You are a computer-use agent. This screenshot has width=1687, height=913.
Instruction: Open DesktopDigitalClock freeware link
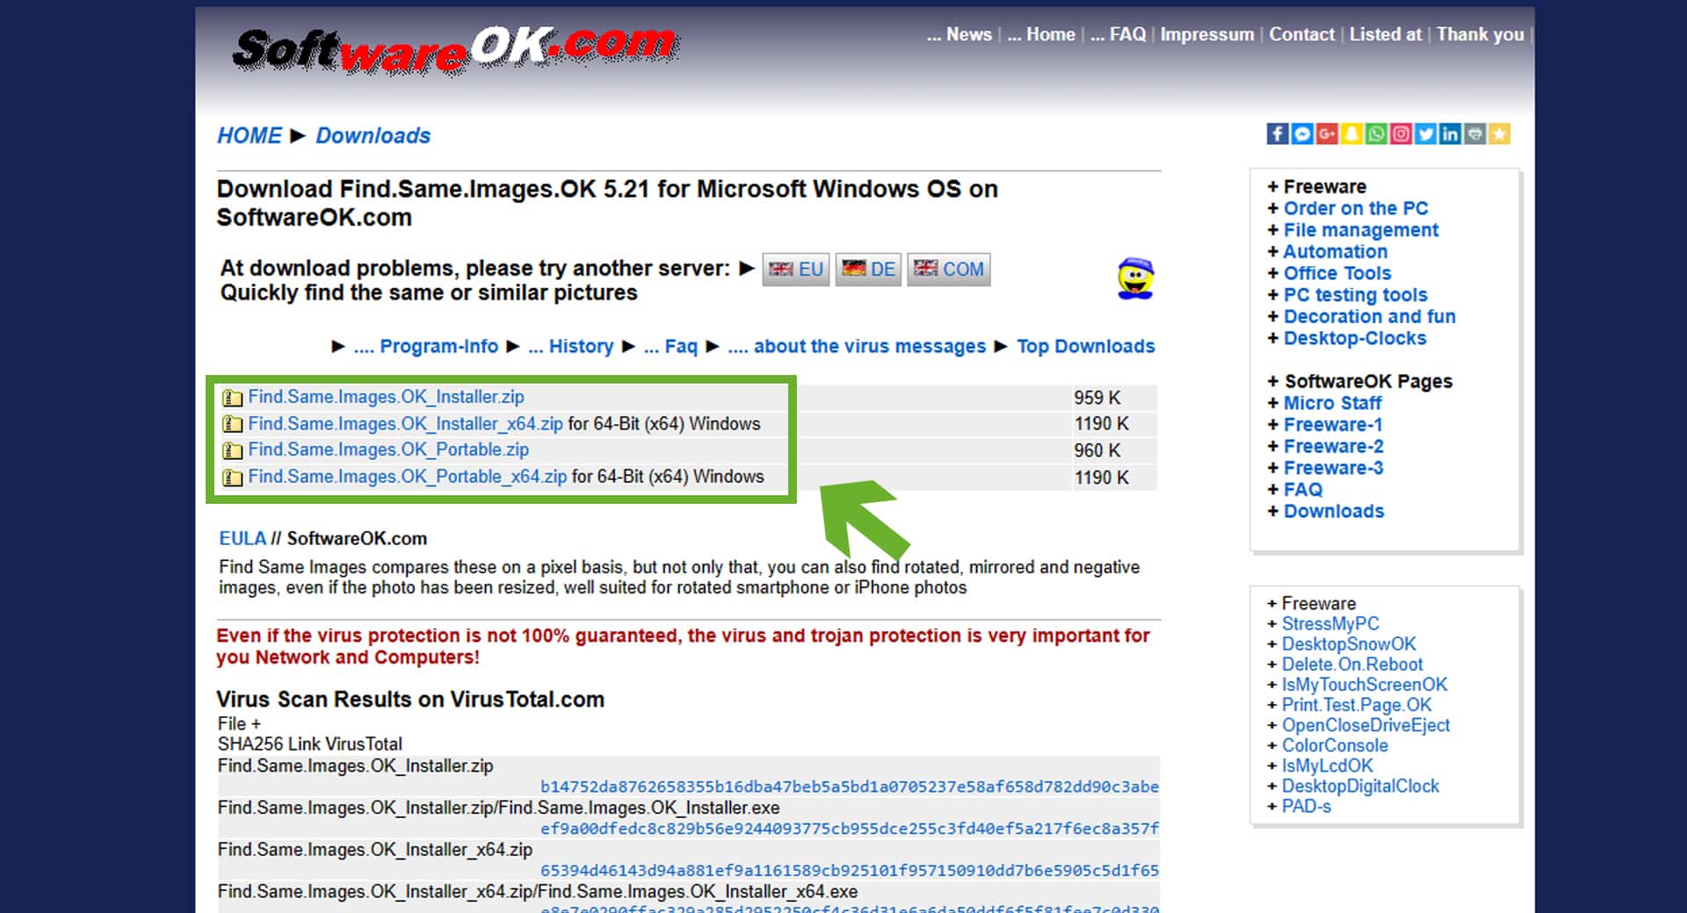[1360, 786]
